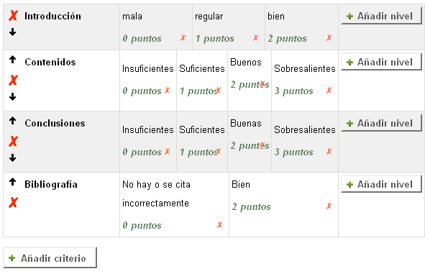Edit the 'bien' level text in Introducción
425x274 pixels.
pos(276,17)
